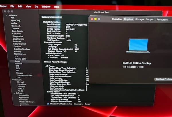Select Ethernet in the sidebar

[17, 41]
